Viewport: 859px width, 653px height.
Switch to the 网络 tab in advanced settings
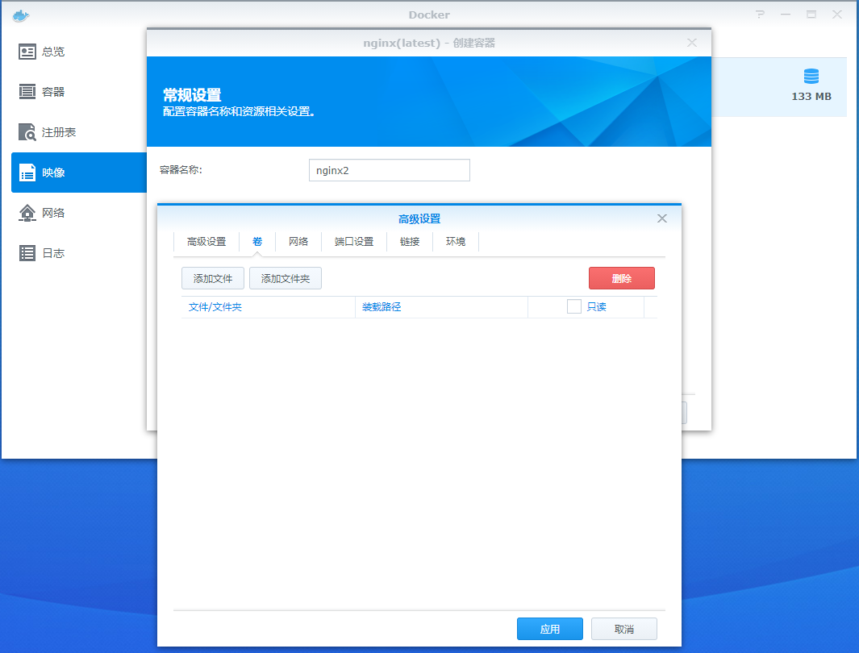click(x=298, y=241)
